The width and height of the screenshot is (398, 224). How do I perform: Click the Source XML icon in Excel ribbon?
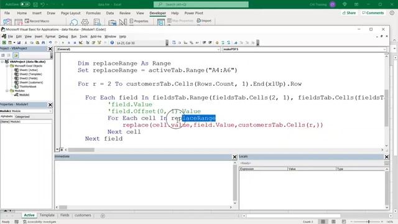click(160, 22)
